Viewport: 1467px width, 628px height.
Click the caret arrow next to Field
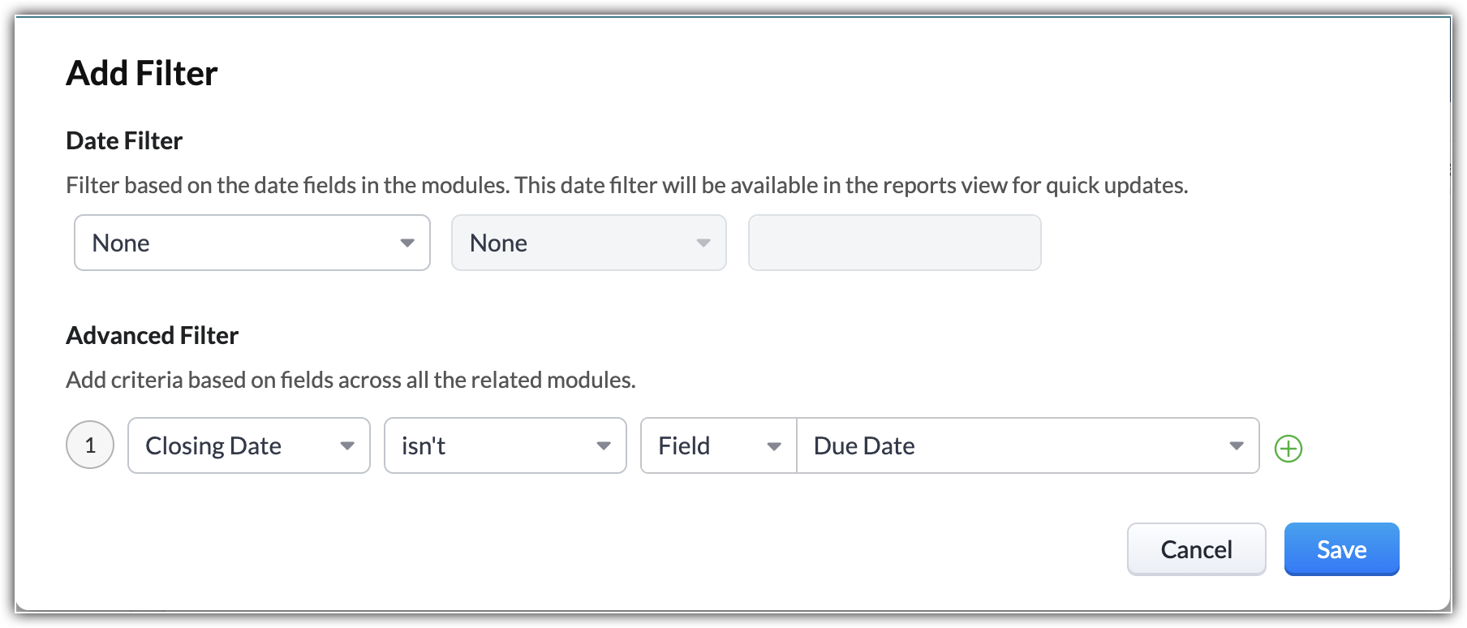[x=774, y=446]
